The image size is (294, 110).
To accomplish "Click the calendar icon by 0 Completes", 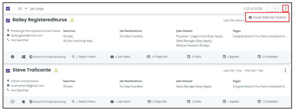I will click(x=259, y=57).
